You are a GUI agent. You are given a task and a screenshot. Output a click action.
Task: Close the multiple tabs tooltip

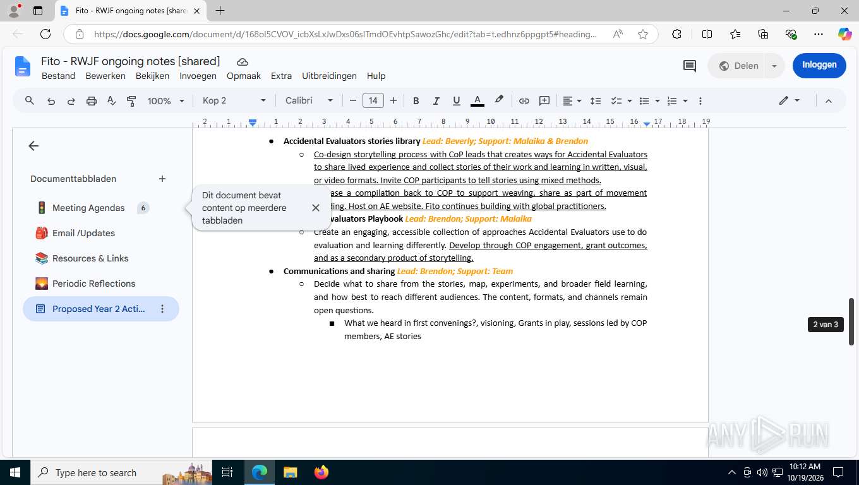point(316,208)
